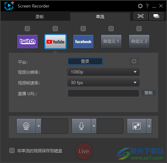167x163 pixels.
Task: Open help question mark icon
Action: pyautogui.click(x=147, y=6)
